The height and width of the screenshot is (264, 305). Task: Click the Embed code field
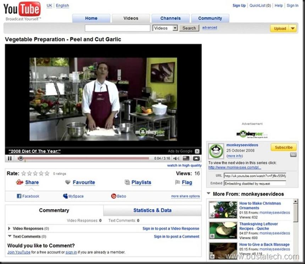(255, 183)
